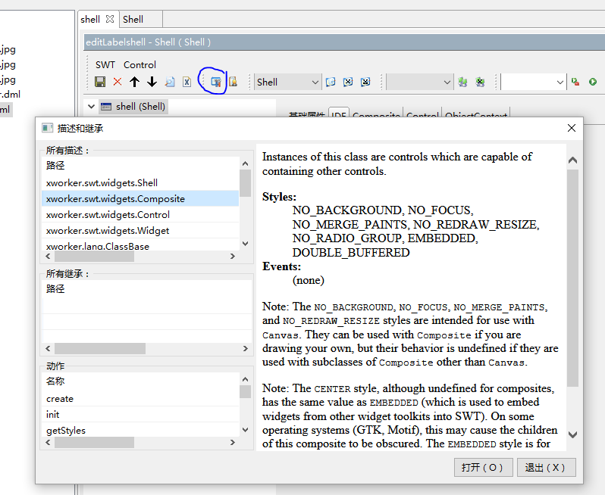Select xworker.swt.widgets.Shell row
605x495 pixels.
point(140,182)
